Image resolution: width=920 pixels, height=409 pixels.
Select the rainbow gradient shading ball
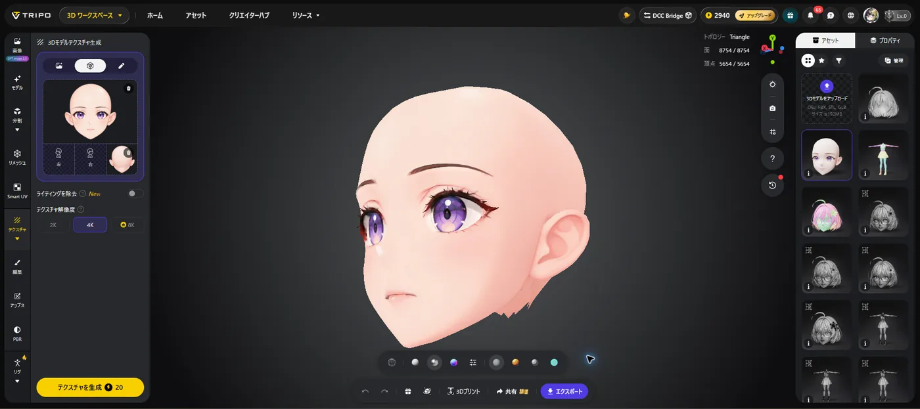click(x=453, y=362)
